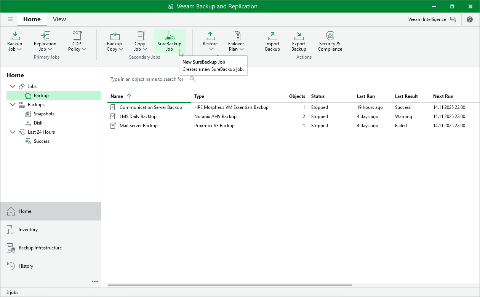Open the SureBackup Job tool
The image size is (480, 297).
tap(169, 41)
